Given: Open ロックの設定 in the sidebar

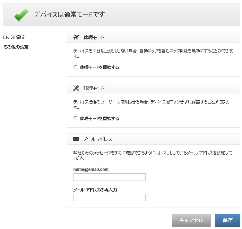Looking at the screenshot, I should tap(14, 37).
